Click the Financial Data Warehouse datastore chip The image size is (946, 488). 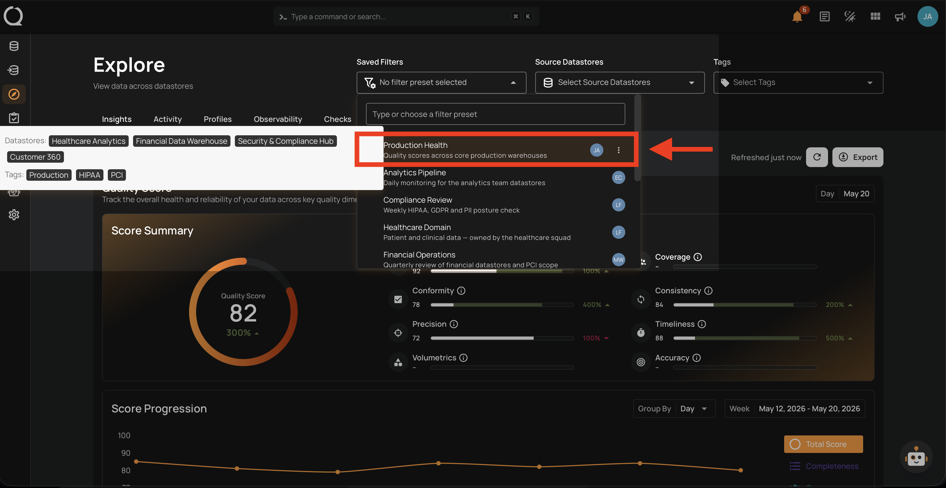[x=181, y=141]
